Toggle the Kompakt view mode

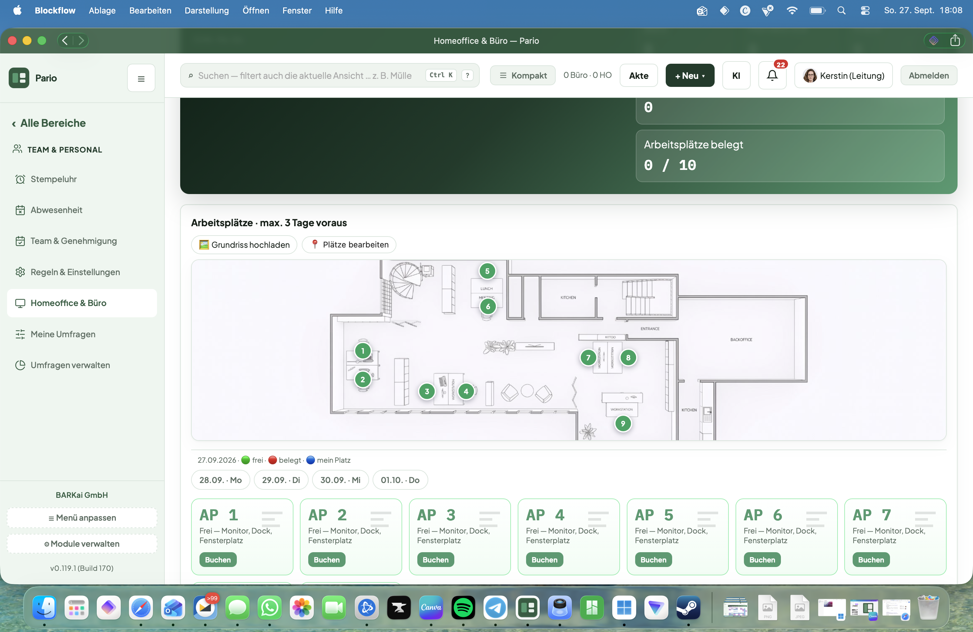523,76
